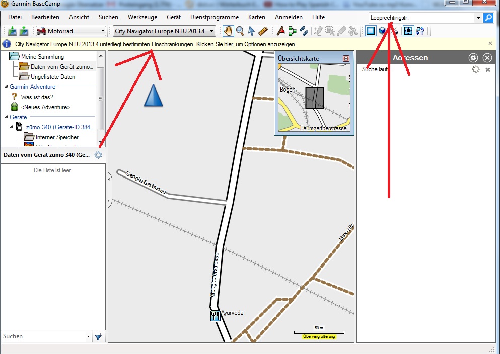Click the grayed divide scissors tool
500x354 pixels.
click(x=353, y=31)
